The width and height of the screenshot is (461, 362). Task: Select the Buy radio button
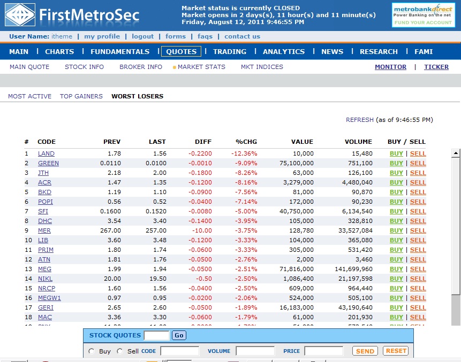(92, 351)
